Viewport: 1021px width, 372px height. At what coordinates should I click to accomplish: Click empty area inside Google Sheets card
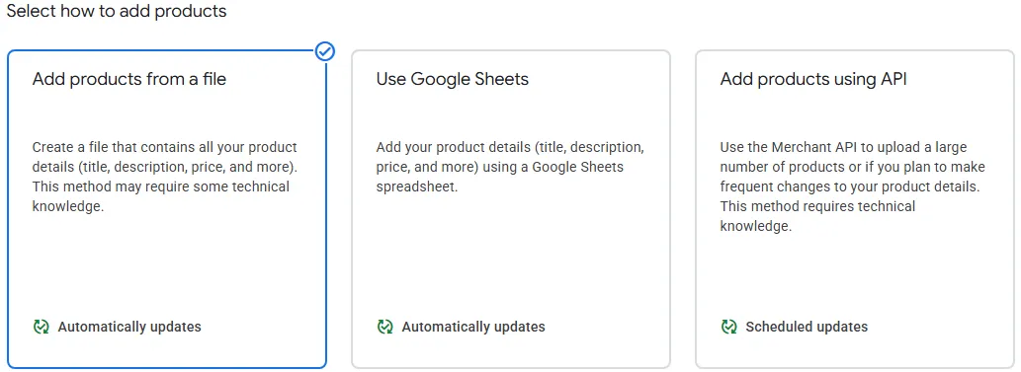point(510,260)
